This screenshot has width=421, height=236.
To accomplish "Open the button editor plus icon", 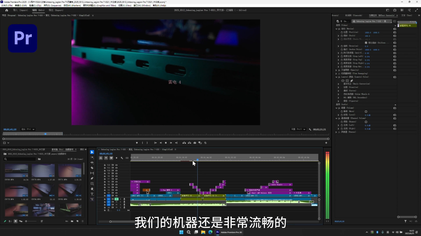I will tap(326, 143).
